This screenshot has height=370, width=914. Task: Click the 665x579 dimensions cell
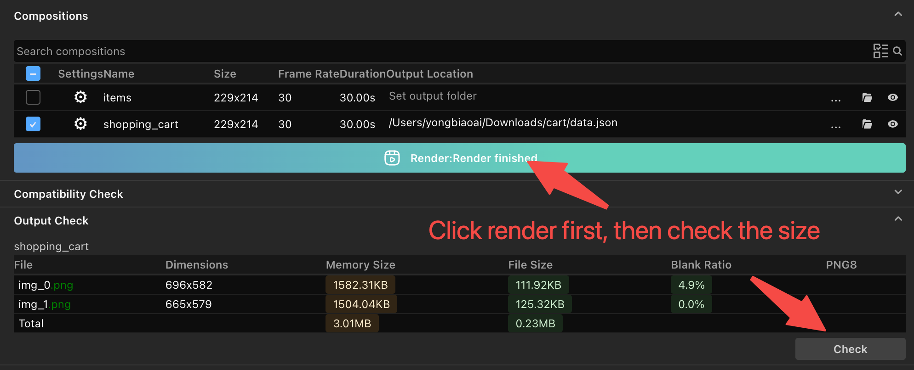(189, 304)
